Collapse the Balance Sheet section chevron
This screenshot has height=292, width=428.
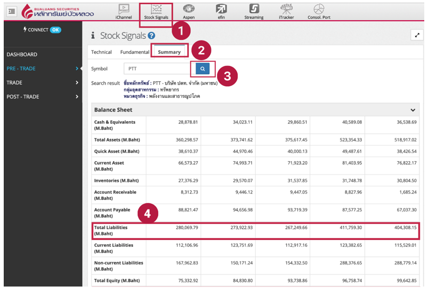point(413,110)
